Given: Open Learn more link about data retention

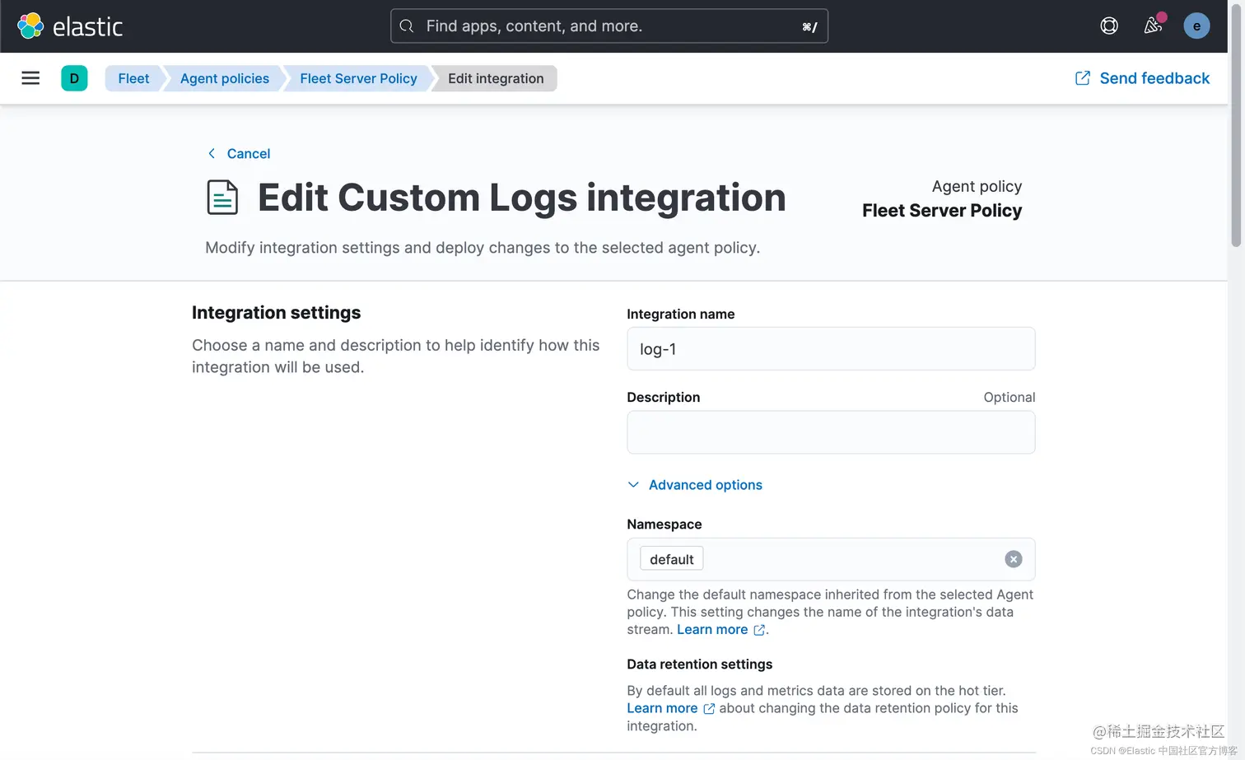Looking at the screenshot, I should (x=662, y=708).
